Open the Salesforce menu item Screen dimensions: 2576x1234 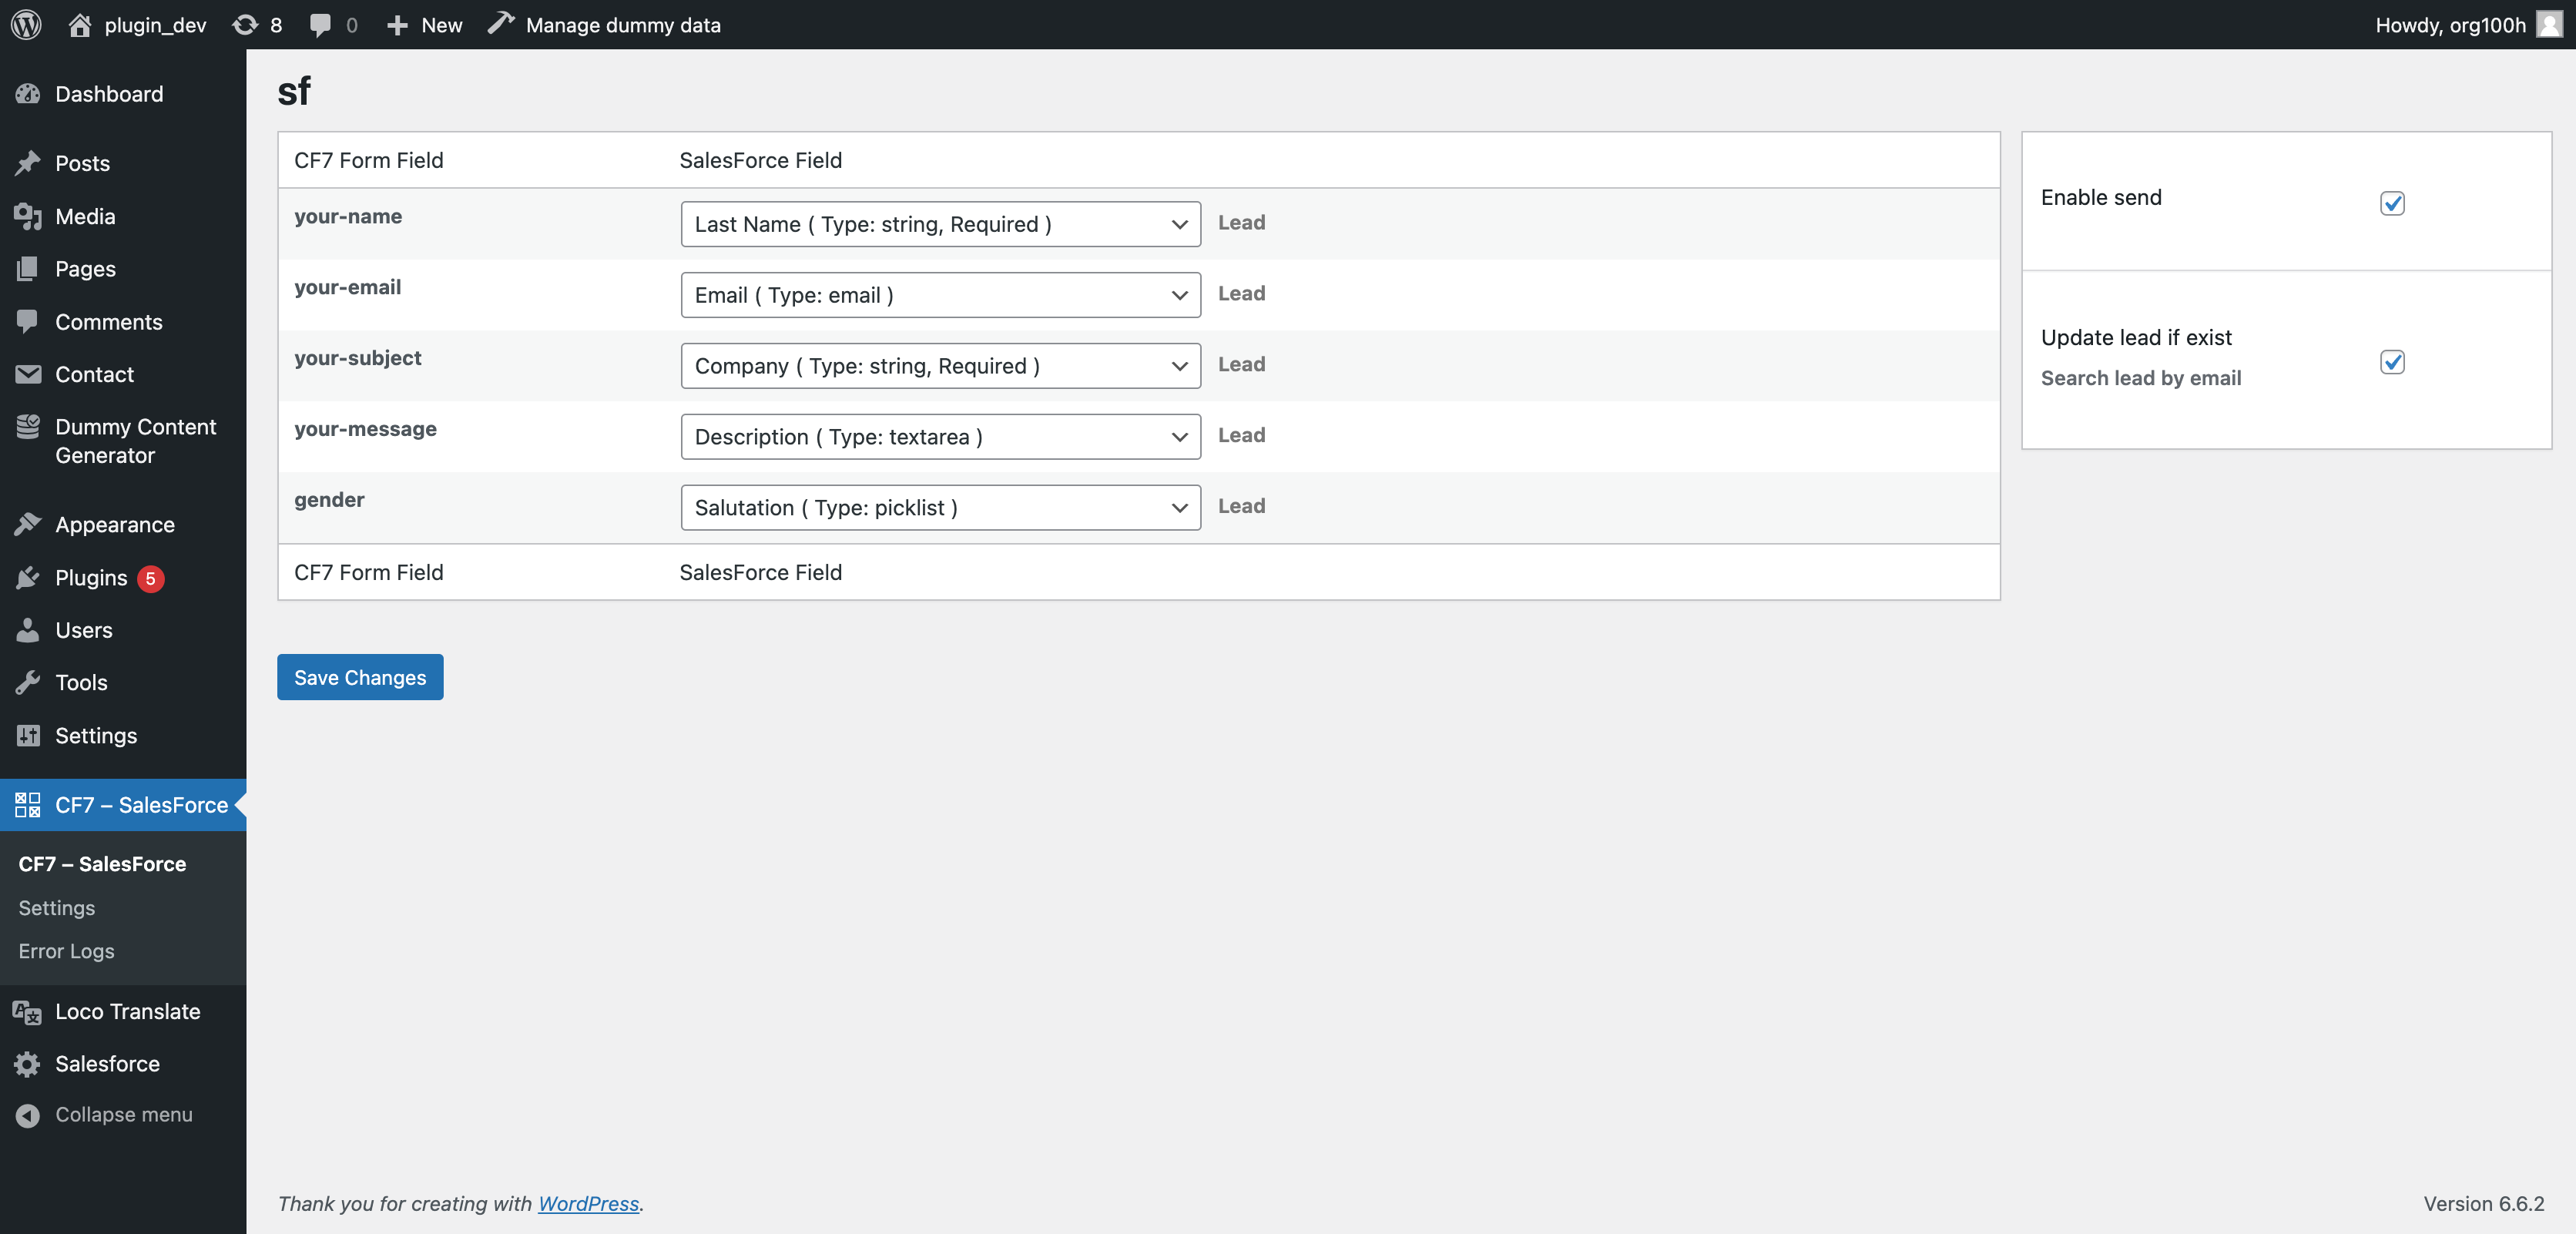click(123, 1064)
